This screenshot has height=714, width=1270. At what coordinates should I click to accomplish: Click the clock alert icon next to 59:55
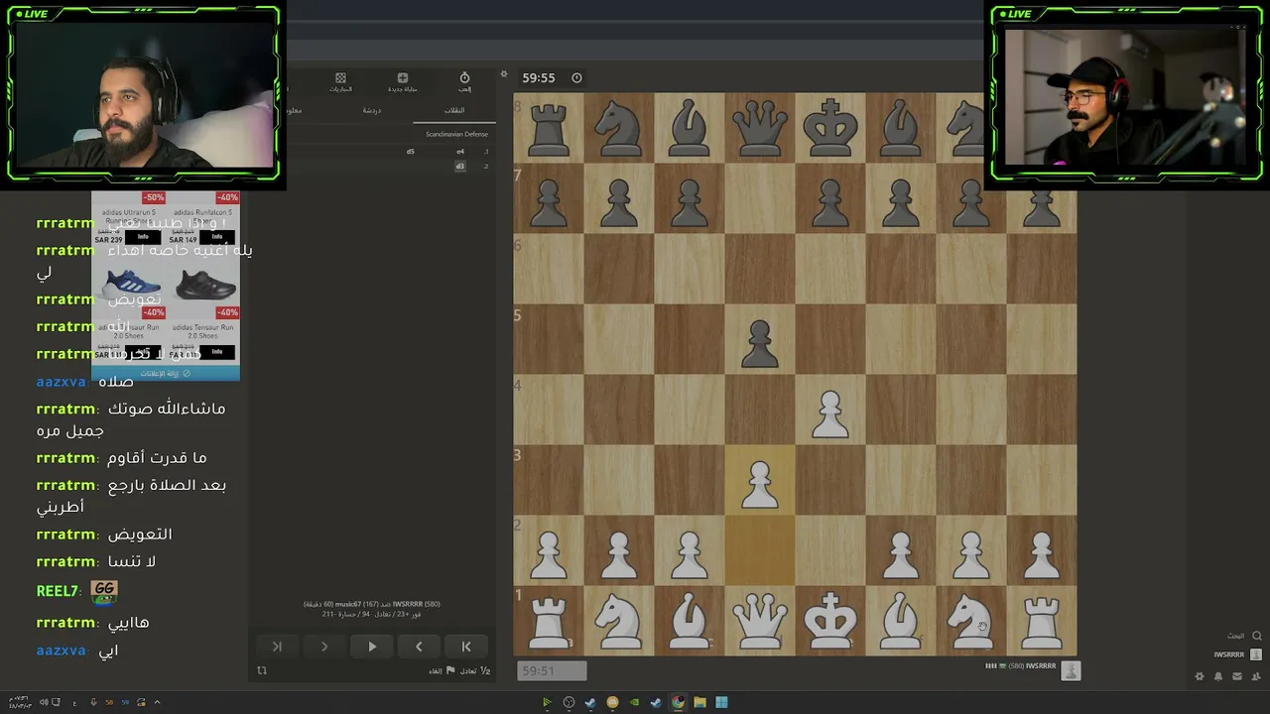(576, 77)
